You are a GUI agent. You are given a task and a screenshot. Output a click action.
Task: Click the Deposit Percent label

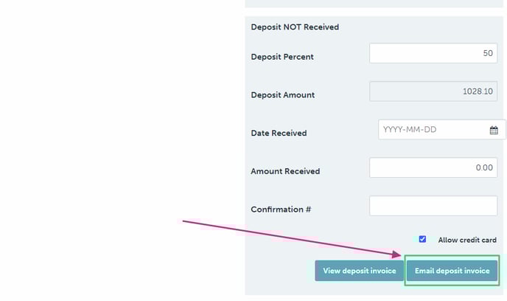pyautogui.click(x=282, y=57)
